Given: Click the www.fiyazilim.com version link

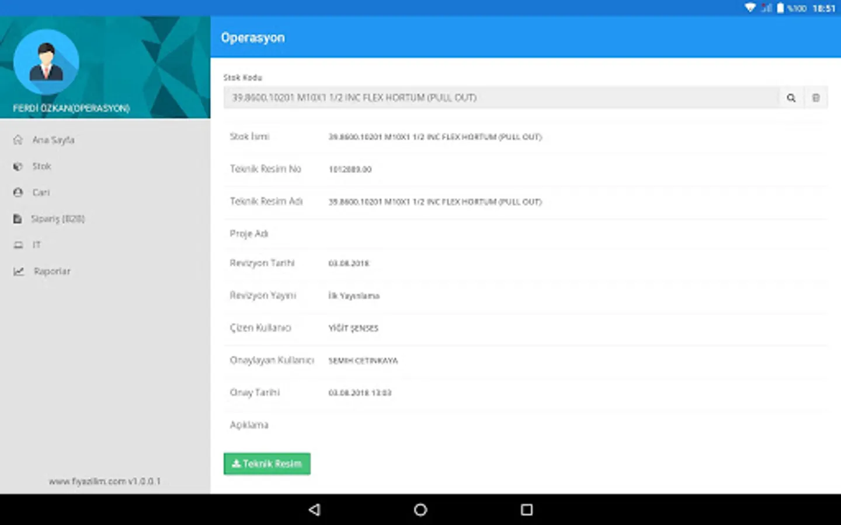Looking at the screenshot, I should (105, 481).
